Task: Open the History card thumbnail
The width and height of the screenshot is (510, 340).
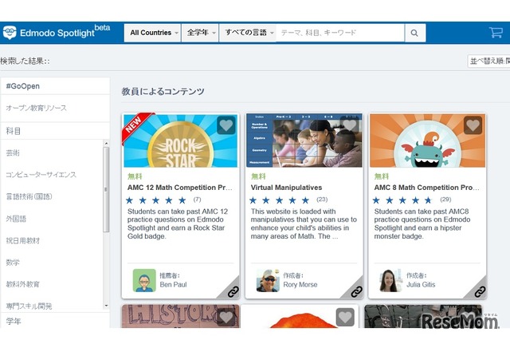Action: (x=181, y=317)
